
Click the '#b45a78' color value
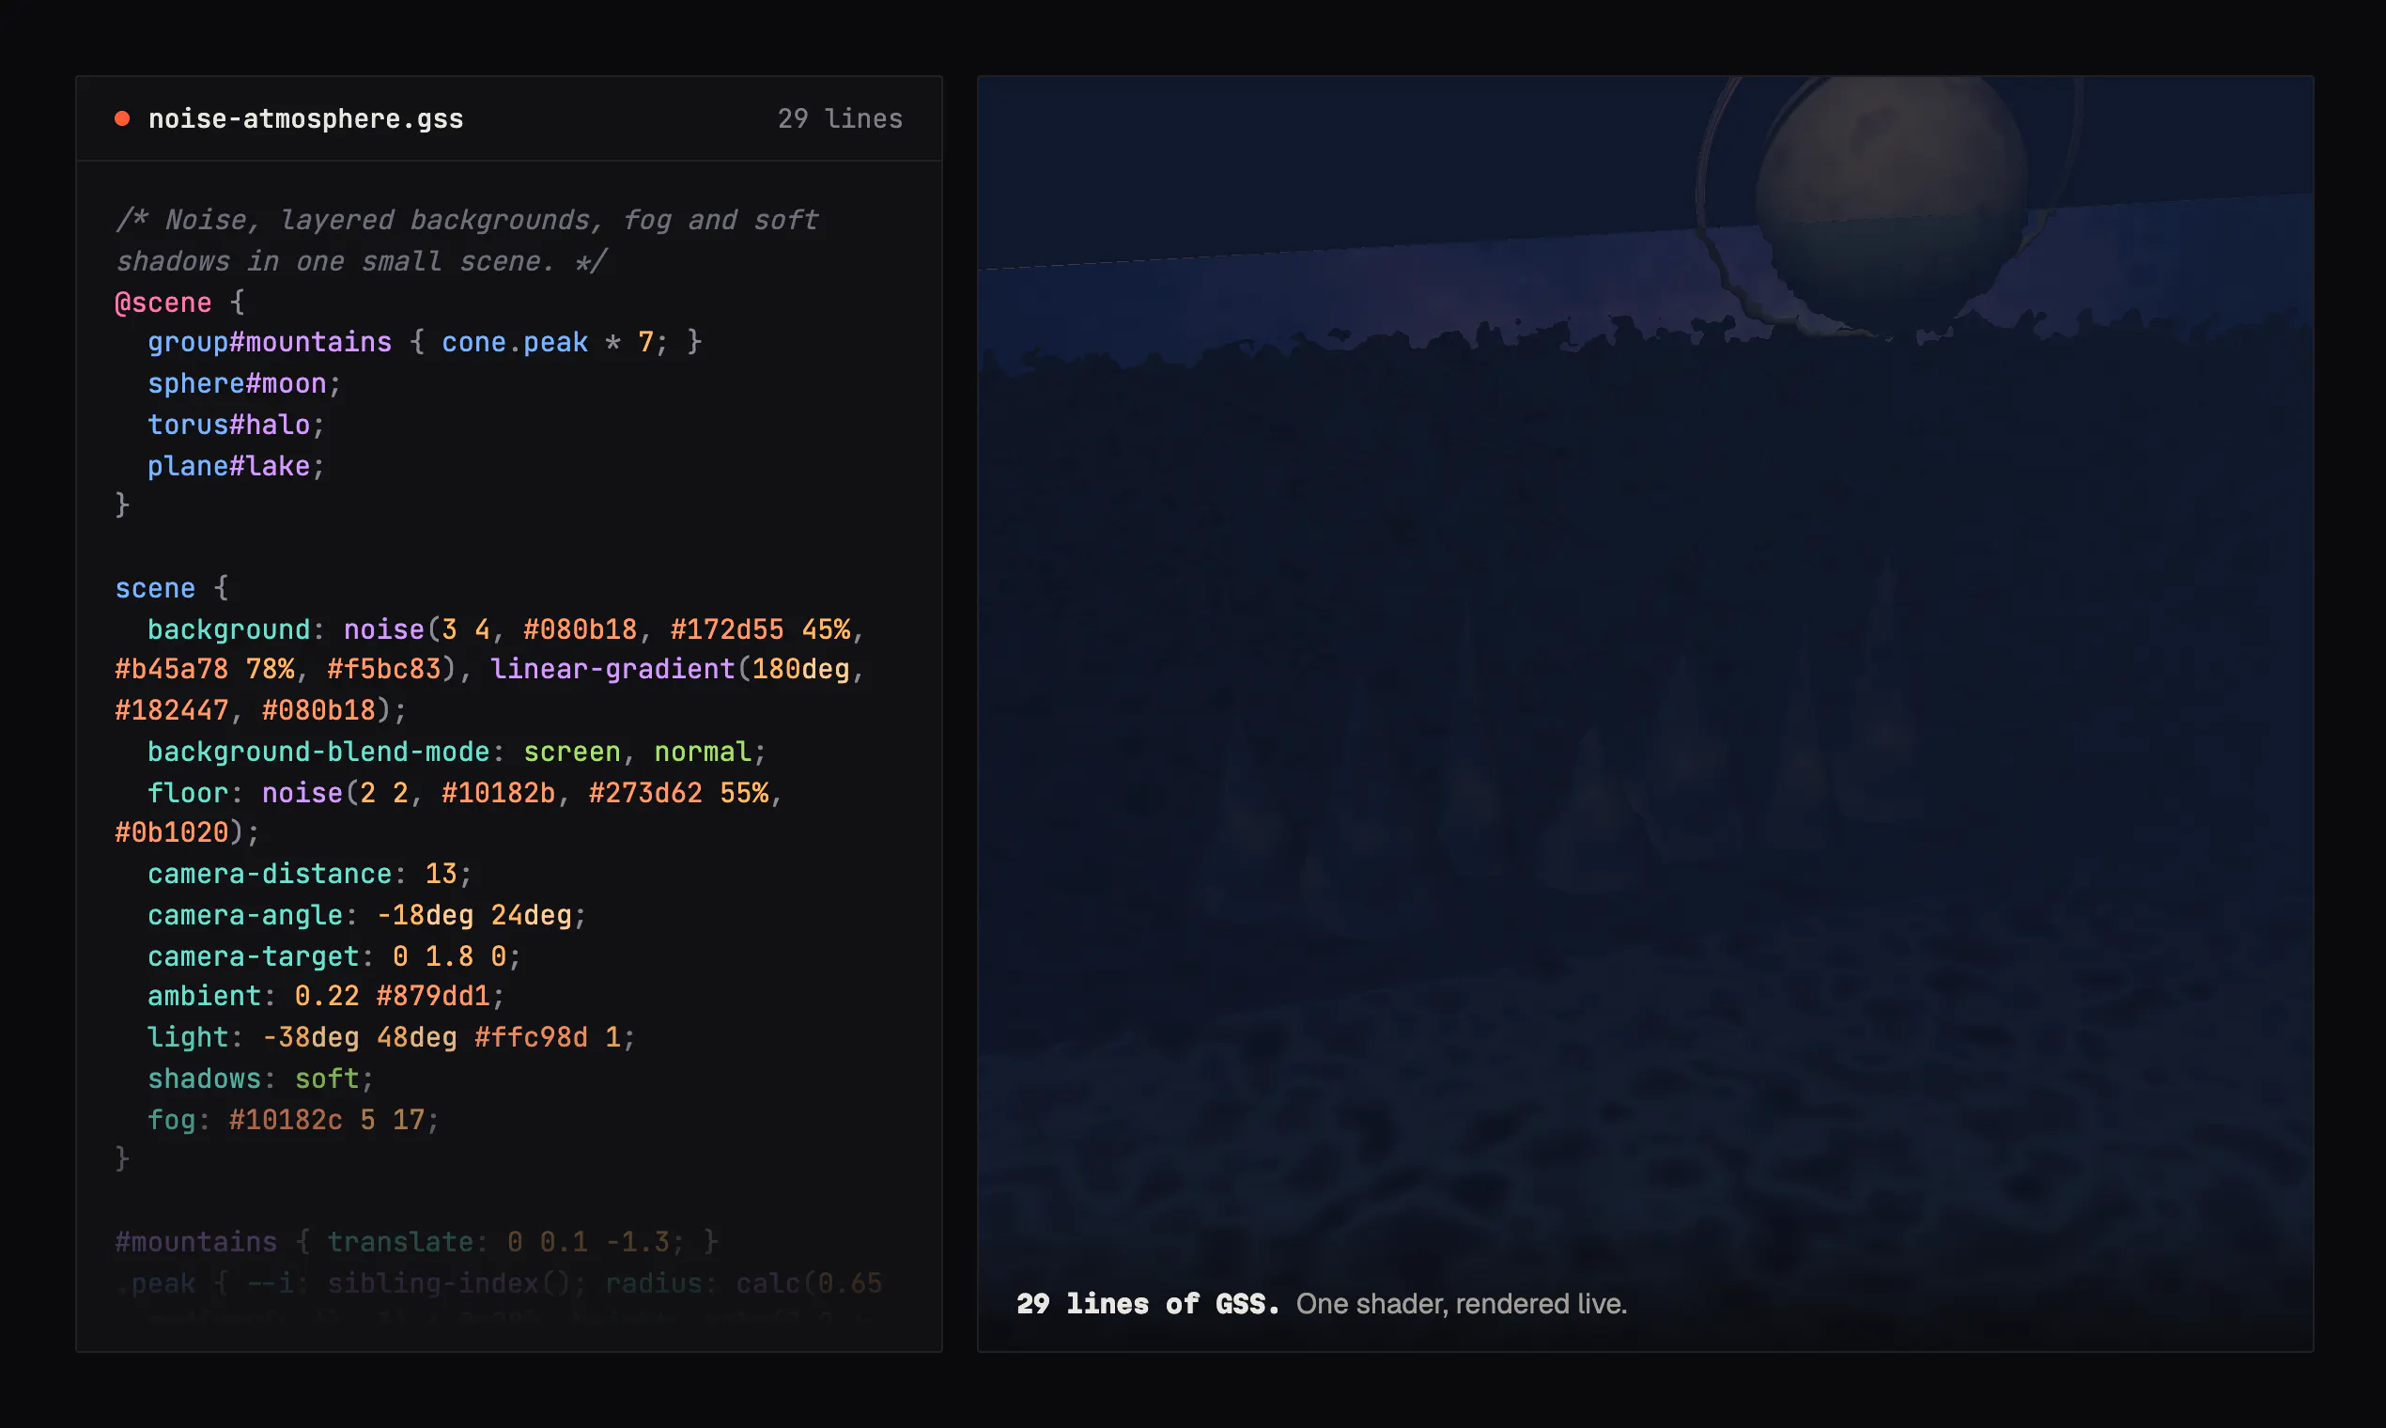(171, 669)
